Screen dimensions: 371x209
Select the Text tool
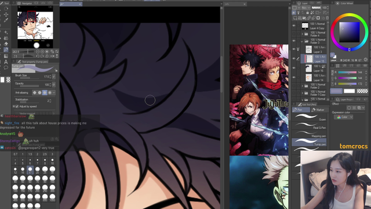click(6, 62)
